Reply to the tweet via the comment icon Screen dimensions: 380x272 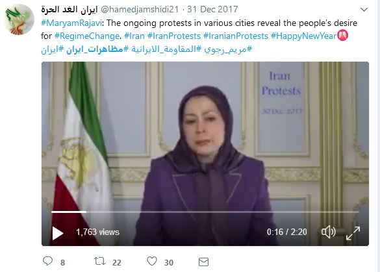[47, 261]
